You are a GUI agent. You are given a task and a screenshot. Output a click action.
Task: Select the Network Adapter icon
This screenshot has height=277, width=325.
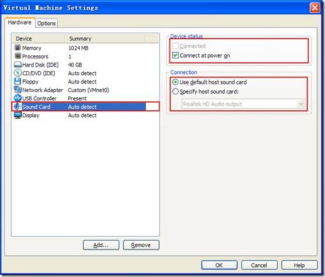(17, 90)
